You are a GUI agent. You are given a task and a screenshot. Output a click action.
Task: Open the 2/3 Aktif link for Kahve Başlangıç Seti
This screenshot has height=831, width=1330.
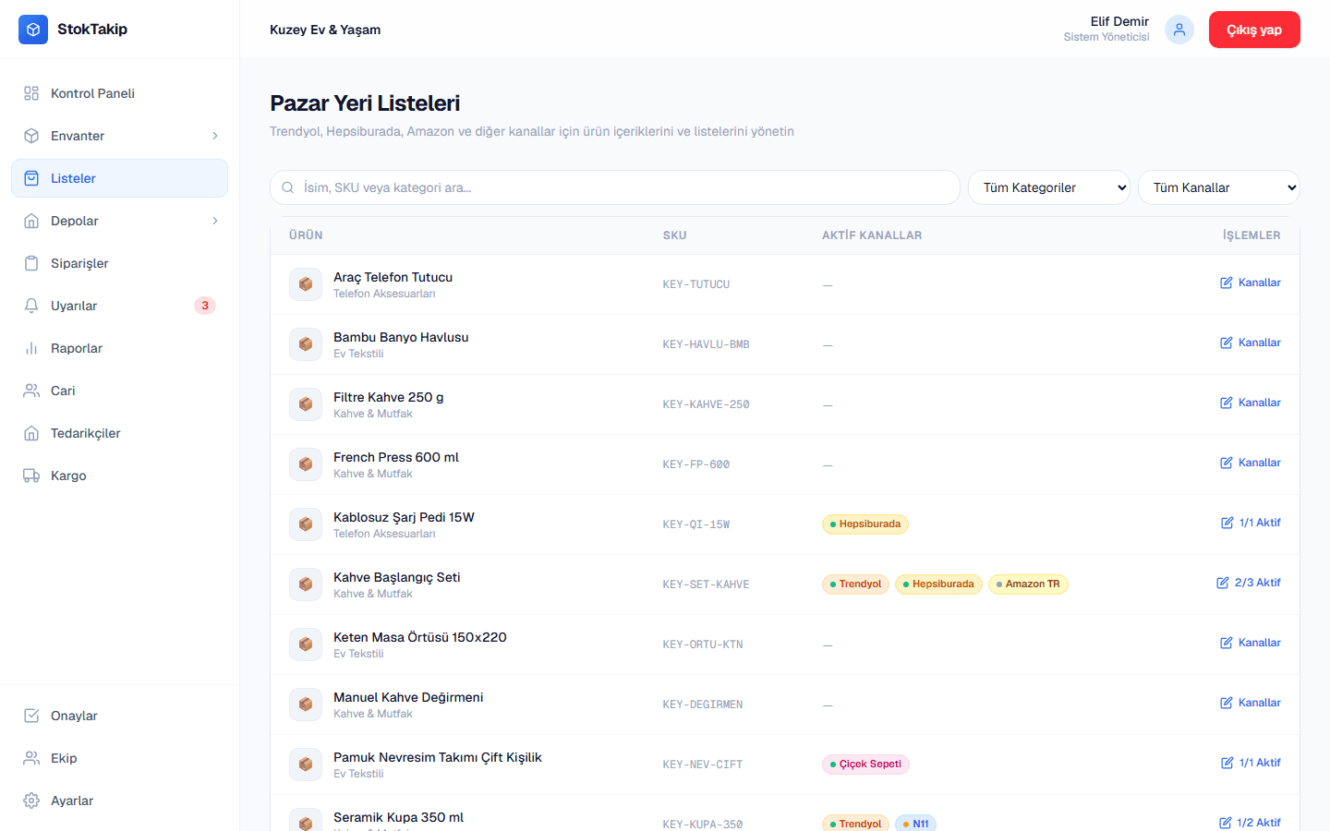coord(1249,583)
